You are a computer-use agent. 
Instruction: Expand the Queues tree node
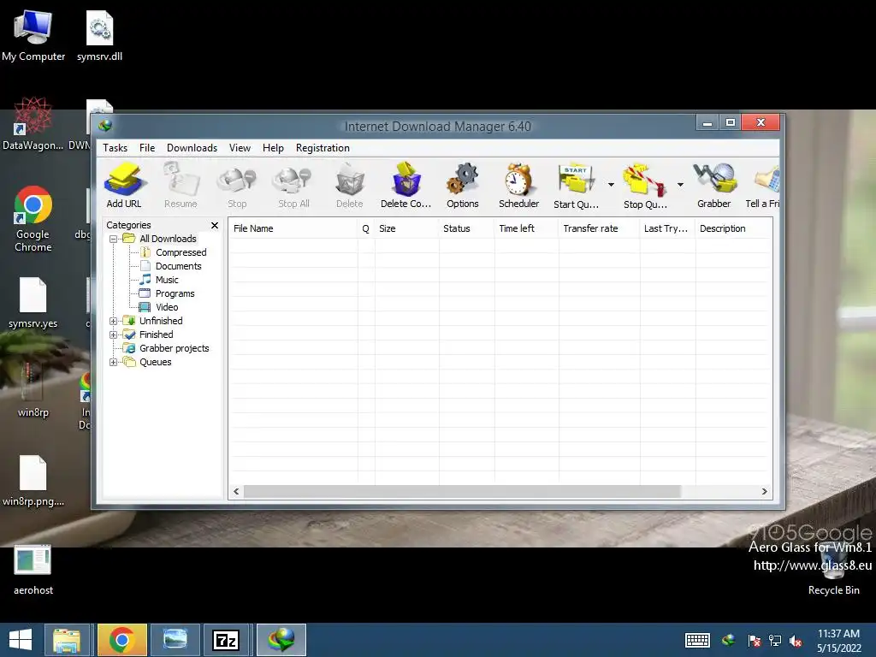pos(114,363)
